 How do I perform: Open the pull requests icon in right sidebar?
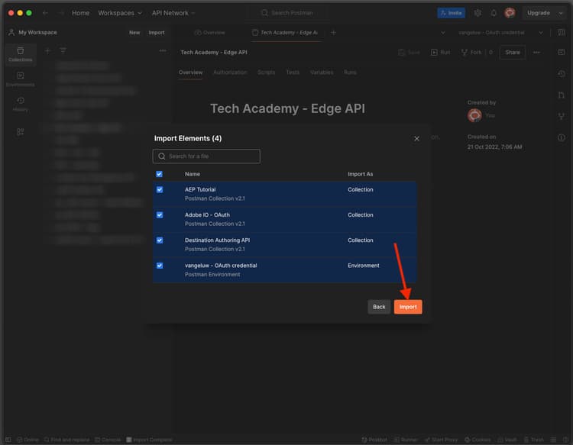(x=562, y=95)
